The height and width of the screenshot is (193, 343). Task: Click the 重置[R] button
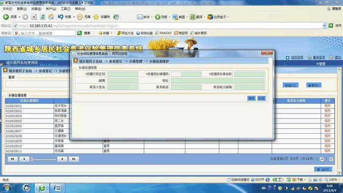click(314, 85)
